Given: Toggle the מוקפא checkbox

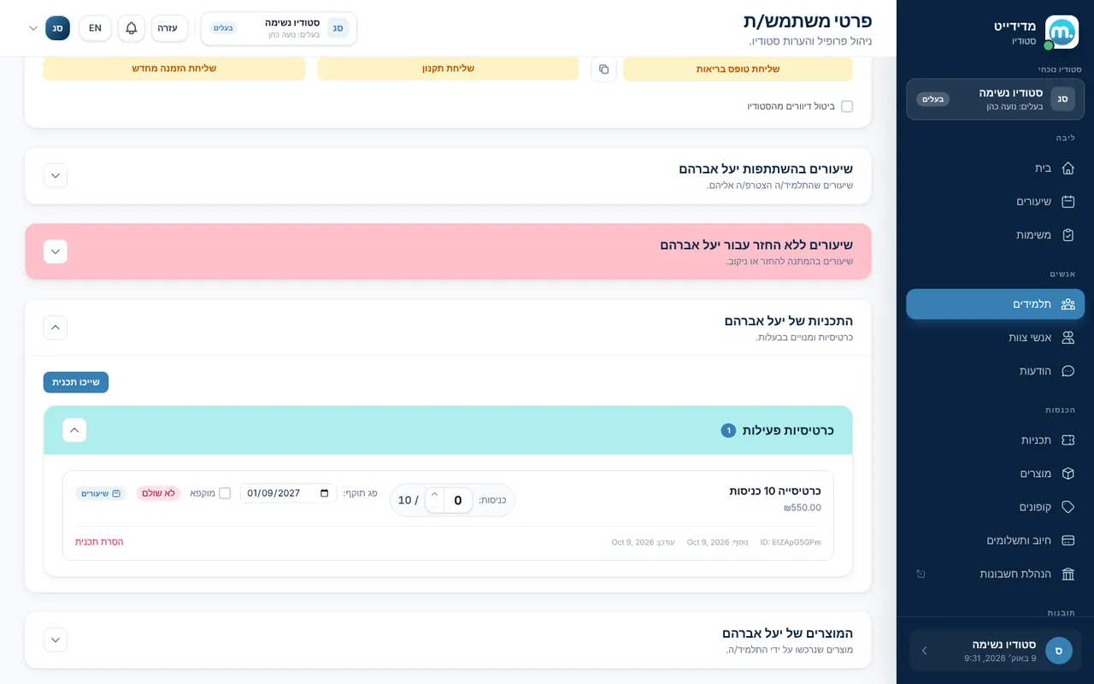Looking at the screenshot, I should pos(225,493).
